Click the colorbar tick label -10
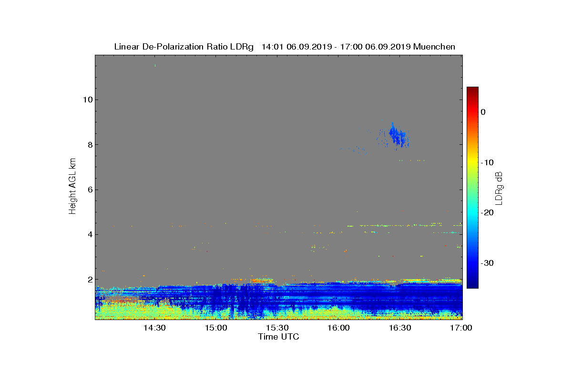The height and width of the screenshot is (381, 572). click(487, 162)
